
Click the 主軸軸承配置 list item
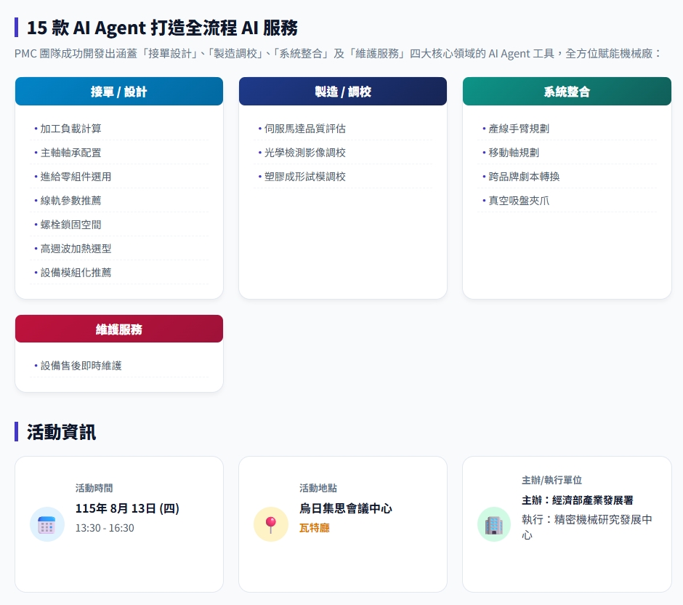tap(119, 153)
